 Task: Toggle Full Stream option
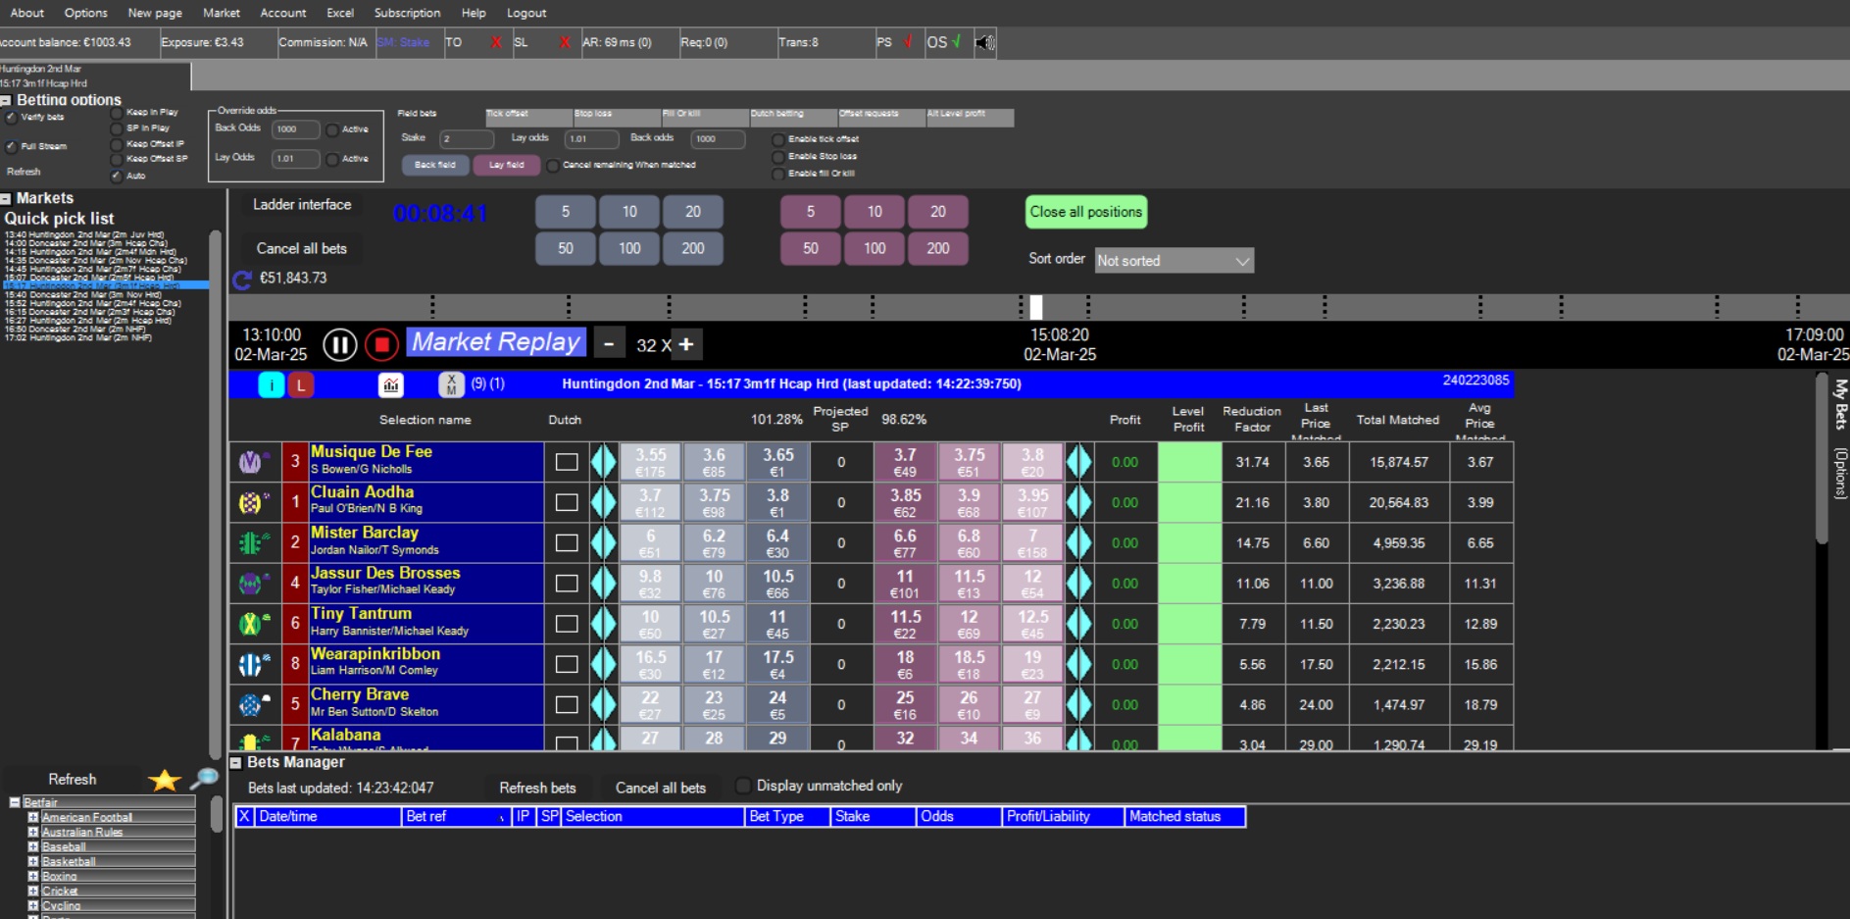click(x=12, y=147)
